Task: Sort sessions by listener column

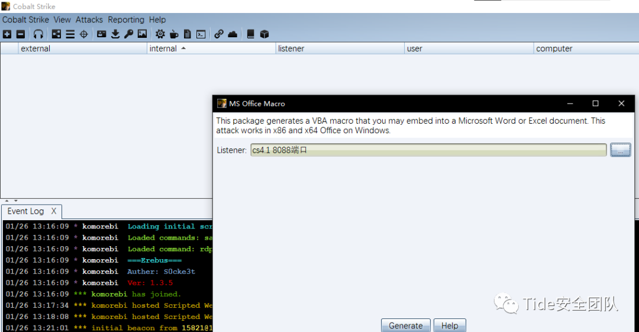Action: click(x=340, y=49)
